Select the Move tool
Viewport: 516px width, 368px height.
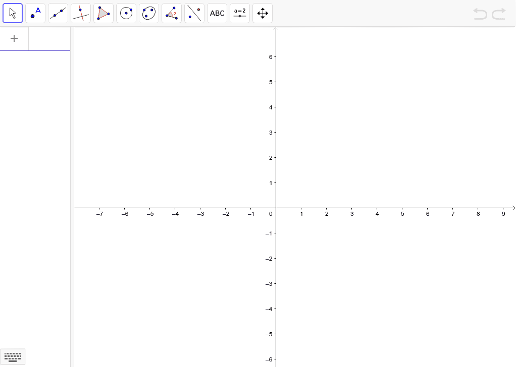pyautogui.click(x=12, y=13)
